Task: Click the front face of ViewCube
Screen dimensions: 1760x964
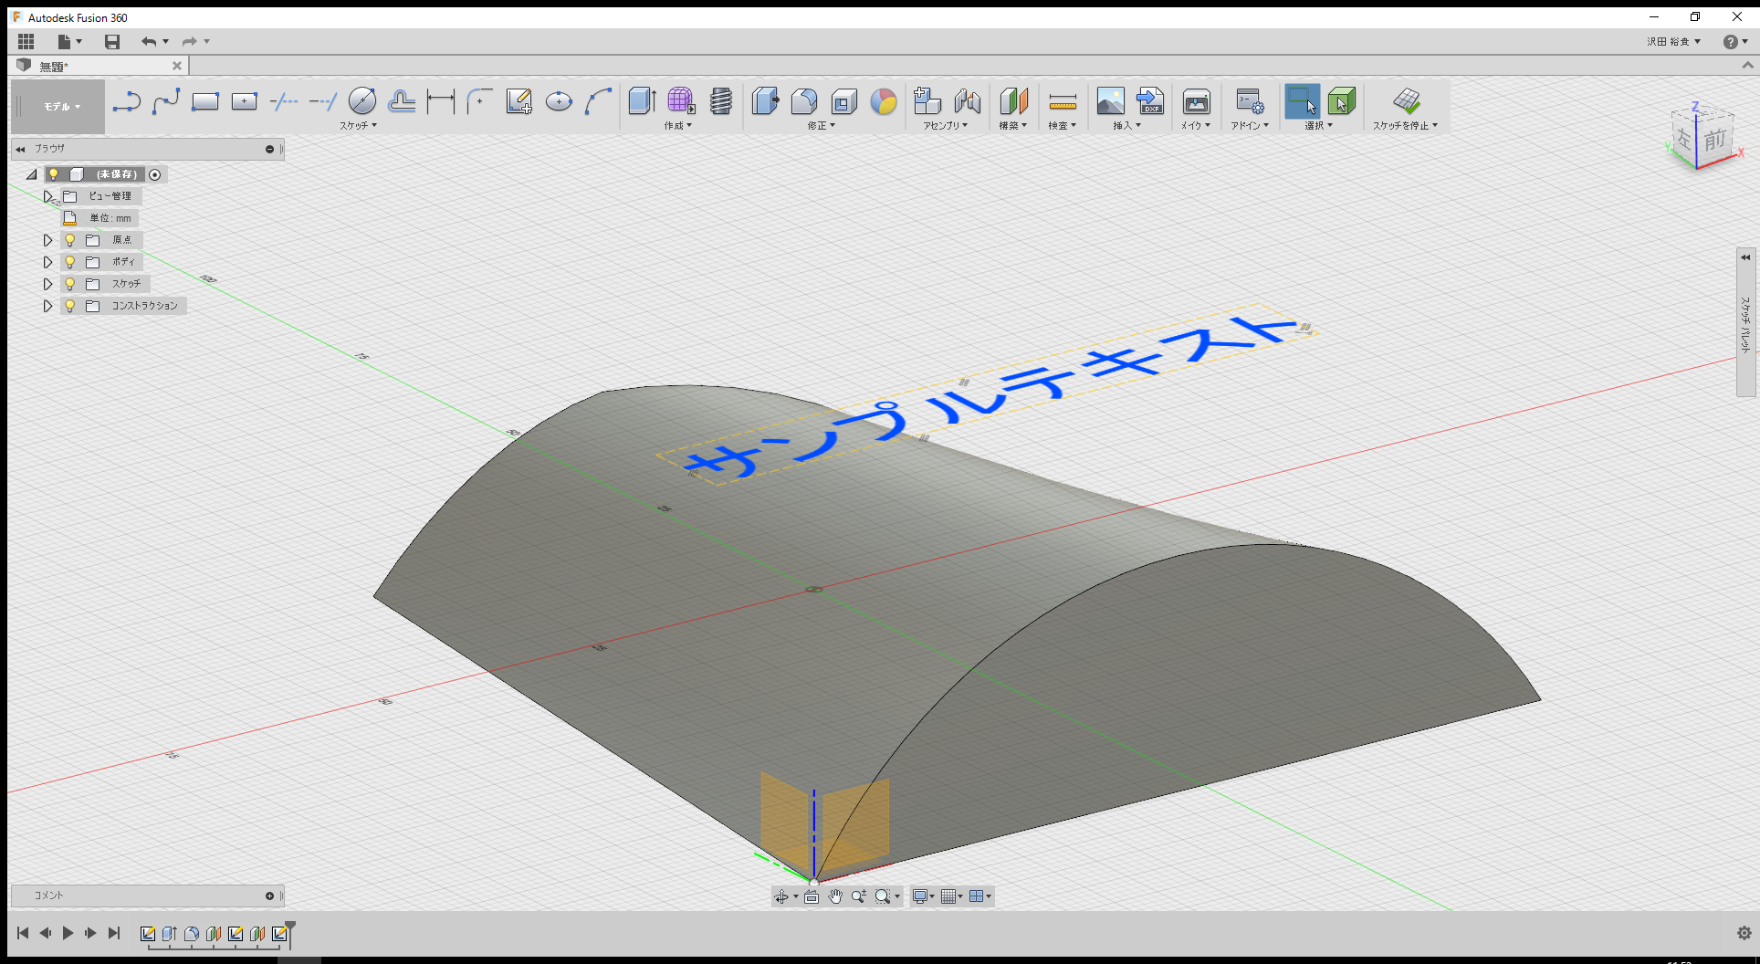Action: 1715,140
